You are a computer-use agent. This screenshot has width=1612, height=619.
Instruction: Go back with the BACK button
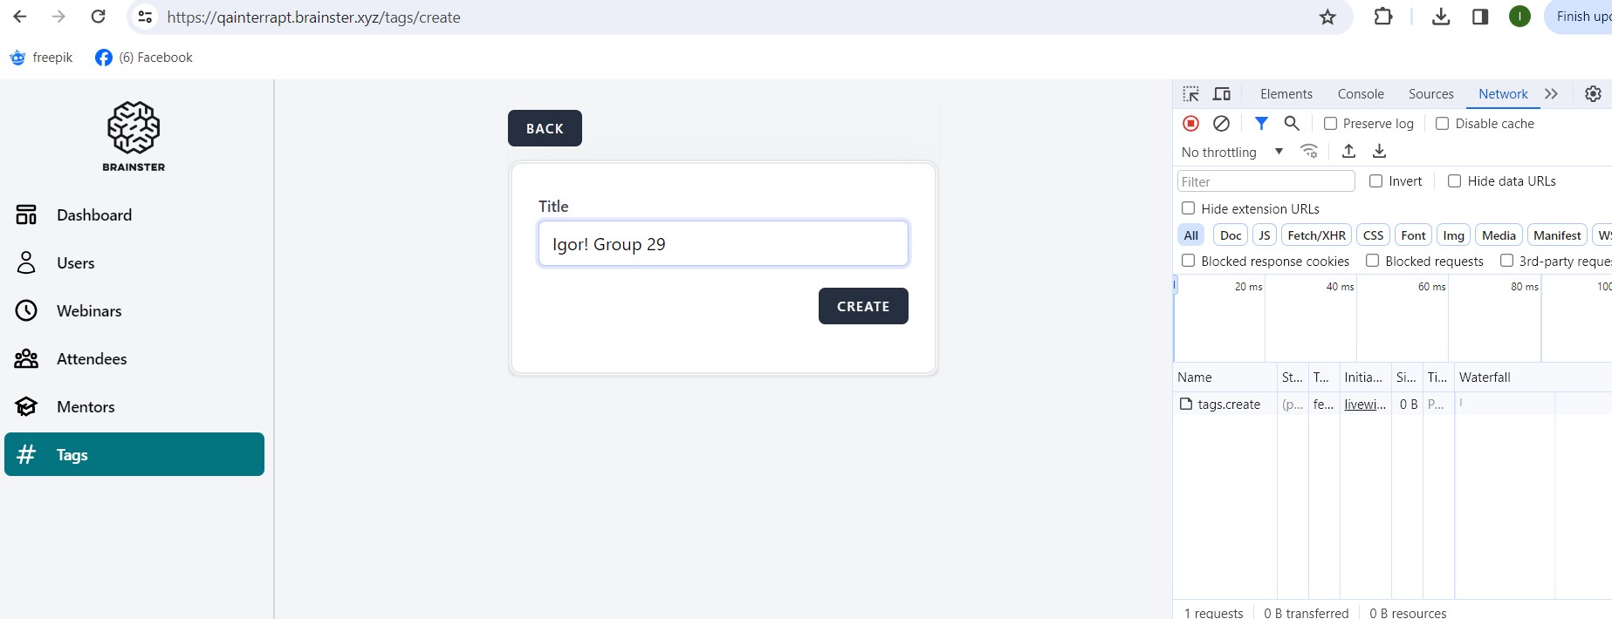click(x=545, y=129)
